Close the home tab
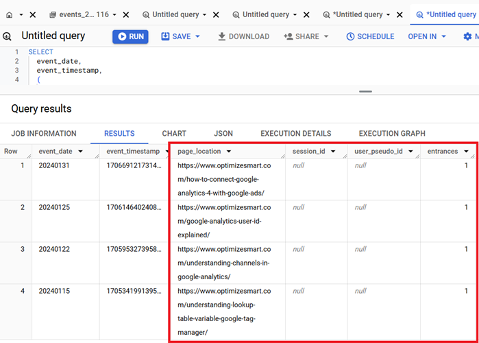This screenshot has height=343, width=479. click(x=33, y=14)
